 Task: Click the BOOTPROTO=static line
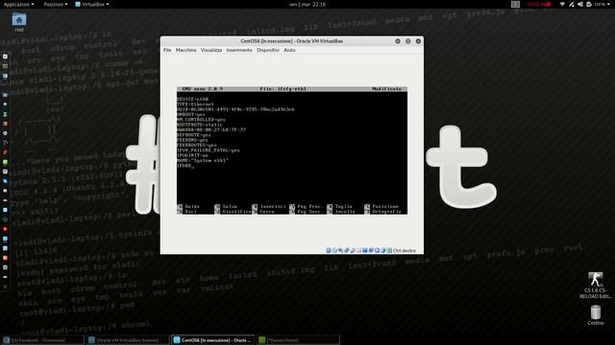pos(200,125)
